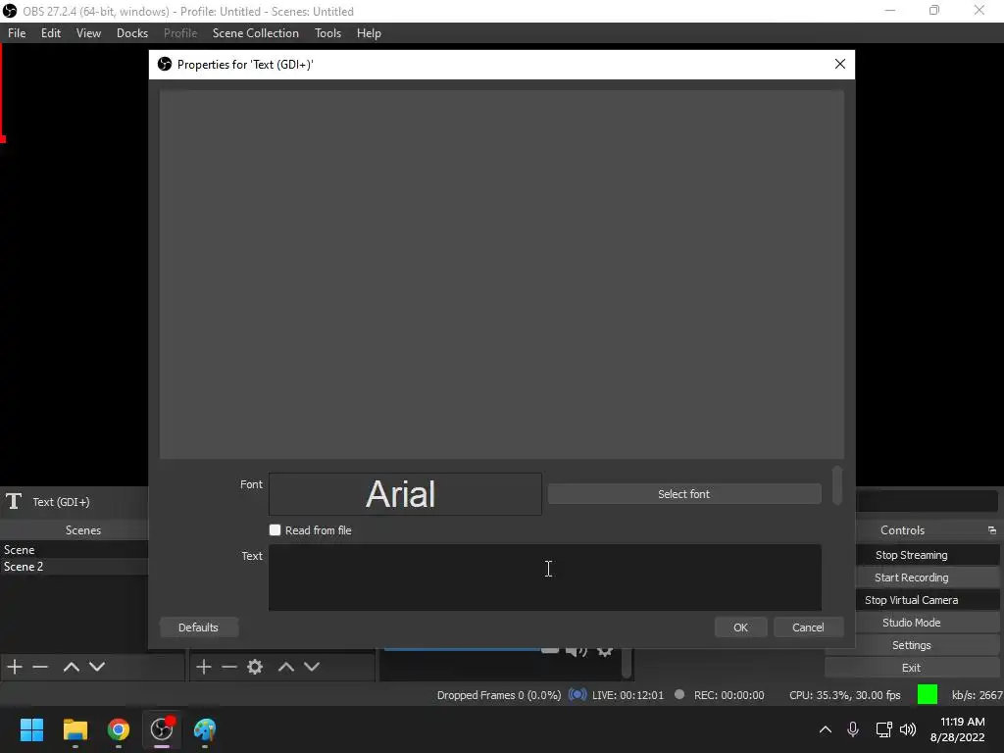Toggle Stop Virtual Camera in Controls
The height and width of the screenshot is (753, 1004).
[x=911, y=600]
